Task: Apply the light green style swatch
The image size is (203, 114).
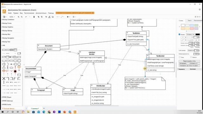Action: click(196, 25)
